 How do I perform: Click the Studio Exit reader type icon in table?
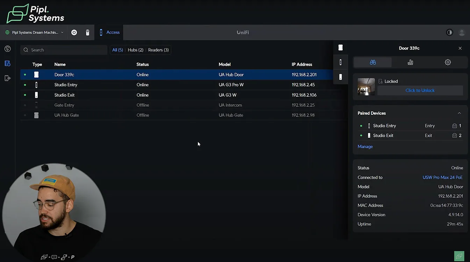36,95
